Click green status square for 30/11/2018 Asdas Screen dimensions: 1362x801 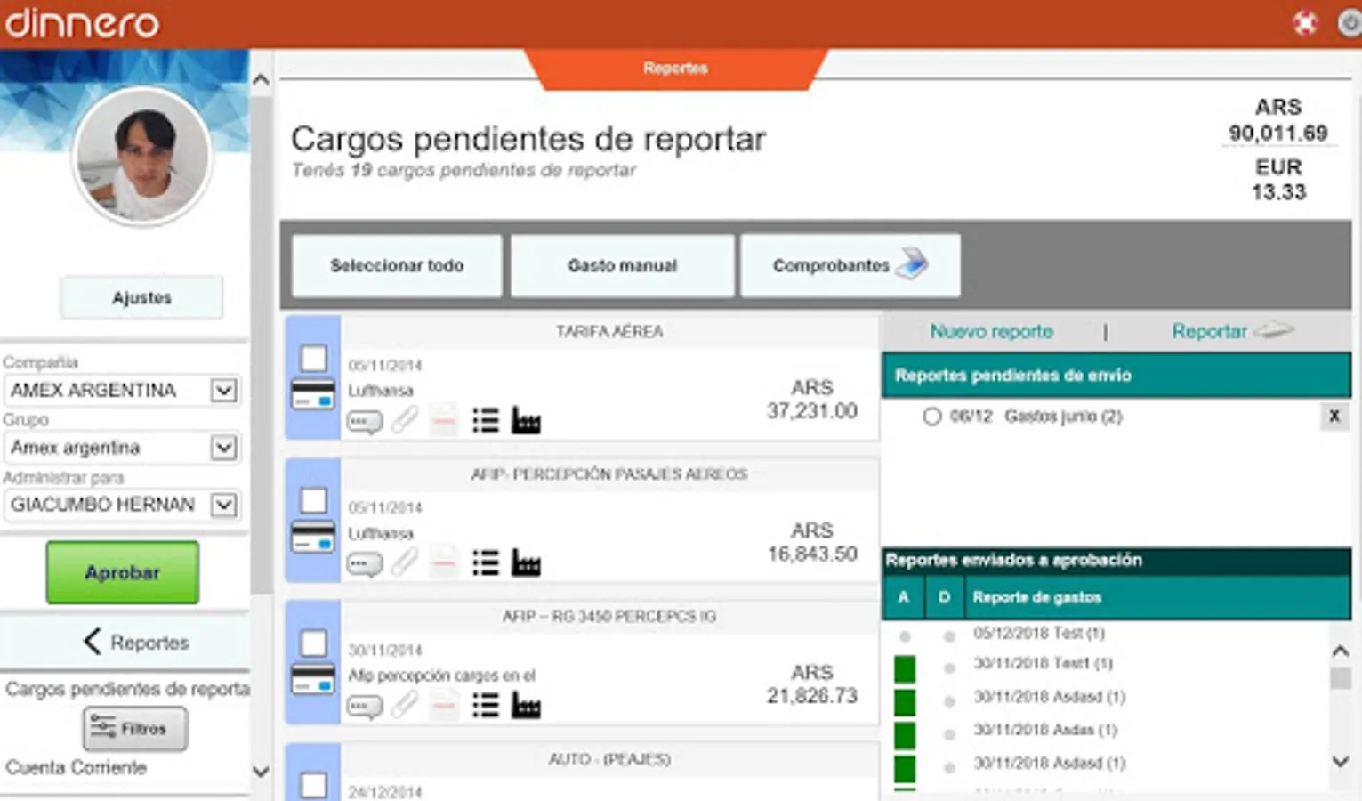tap(905, 735)
